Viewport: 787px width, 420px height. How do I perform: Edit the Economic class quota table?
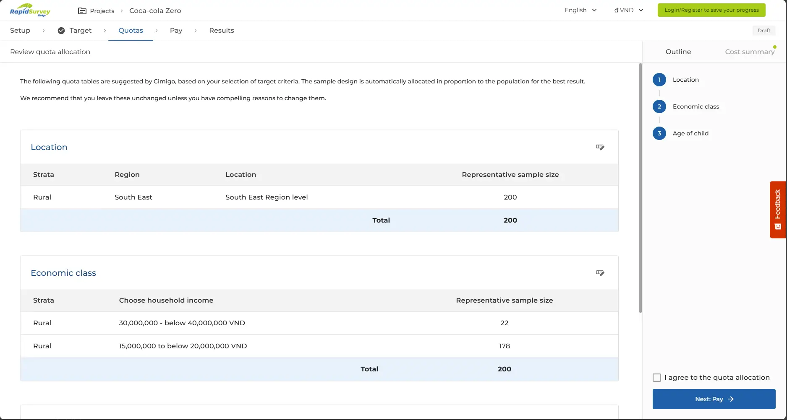[x=600, y=273]
